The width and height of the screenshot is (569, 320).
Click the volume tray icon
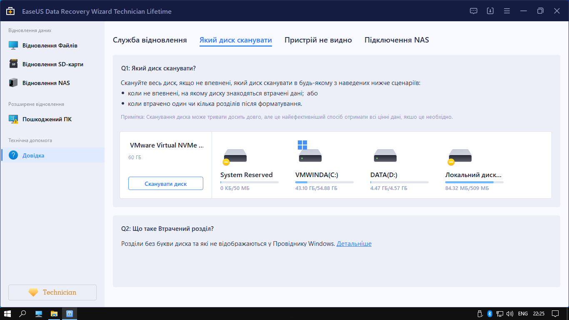(x=509, y=314)
